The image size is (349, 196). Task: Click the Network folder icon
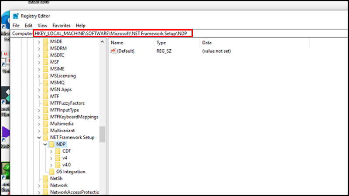point(45,186)
